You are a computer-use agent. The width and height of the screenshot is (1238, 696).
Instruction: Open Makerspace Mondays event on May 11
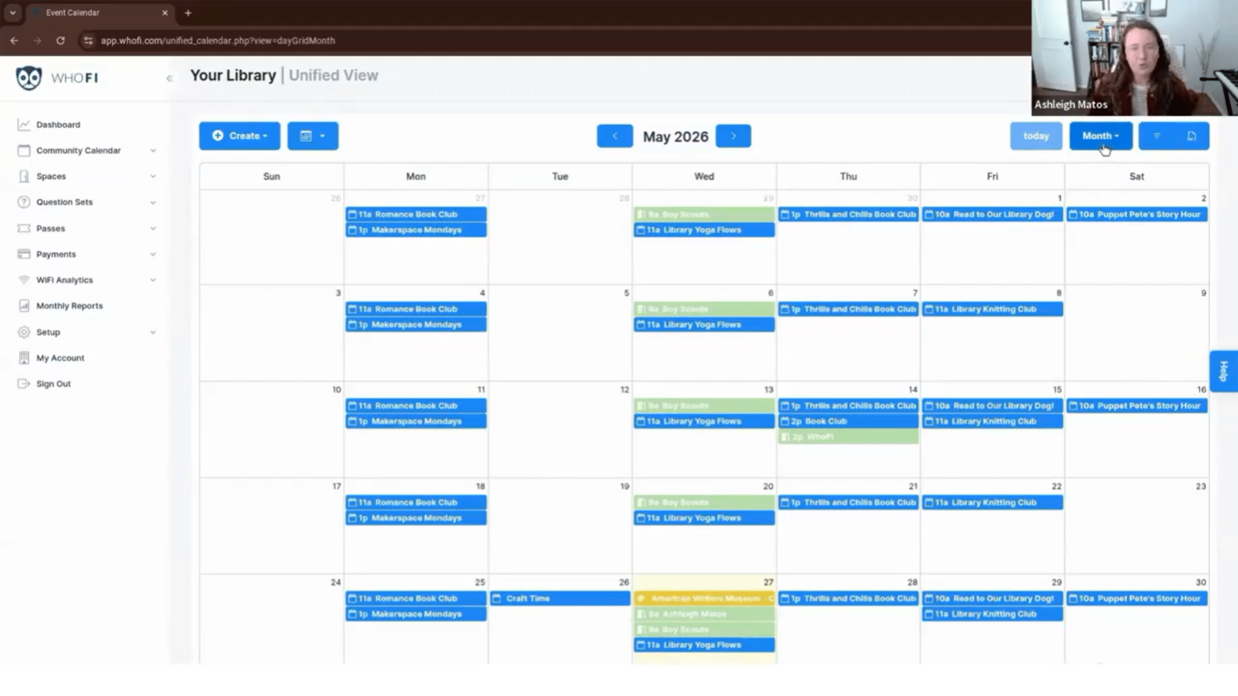pos(416,421)
